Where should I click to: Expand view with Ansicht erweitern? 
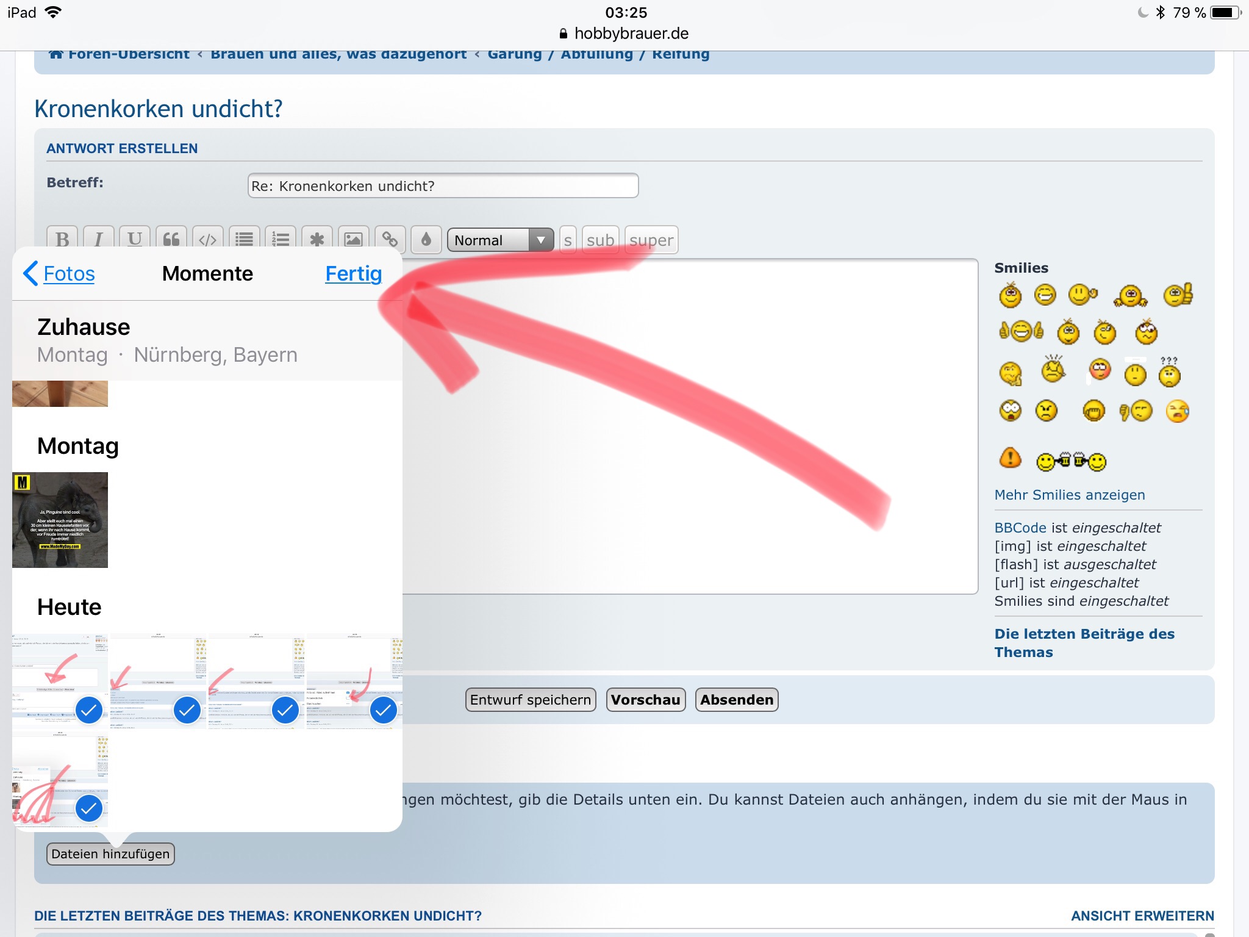1142,916
